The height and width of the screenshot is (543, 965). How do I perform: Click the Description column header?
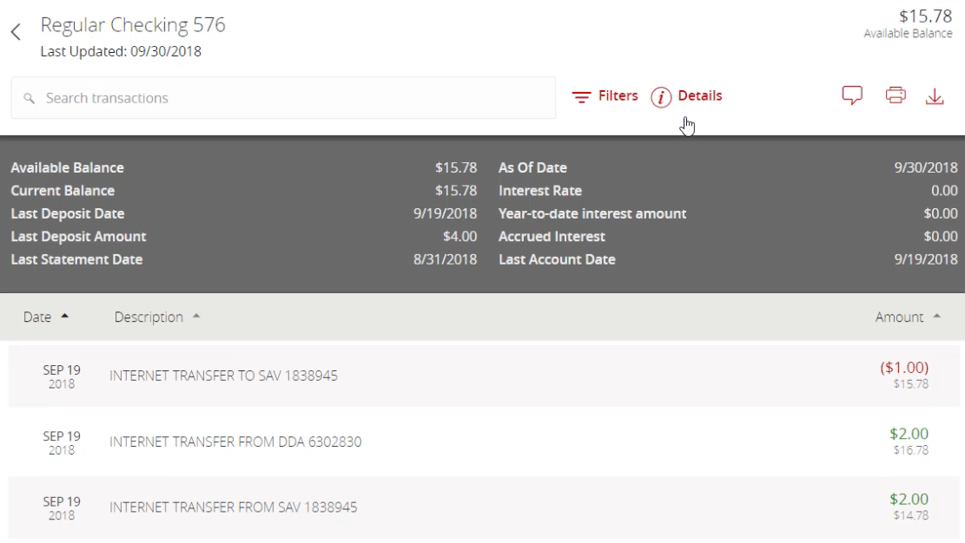pyautogui.click(x=149, y=317)
